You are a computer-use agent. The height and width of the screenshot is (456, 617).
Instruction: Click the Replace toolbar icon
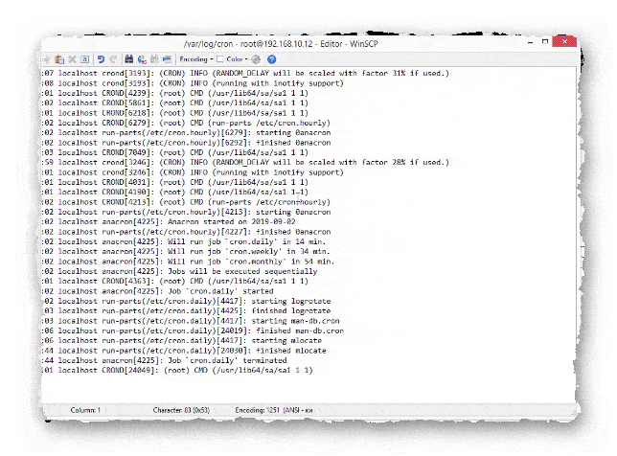point(142,58)
